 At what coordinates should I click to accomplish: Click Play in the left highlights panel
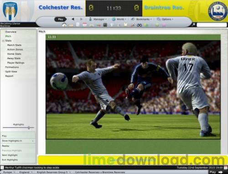4,136
